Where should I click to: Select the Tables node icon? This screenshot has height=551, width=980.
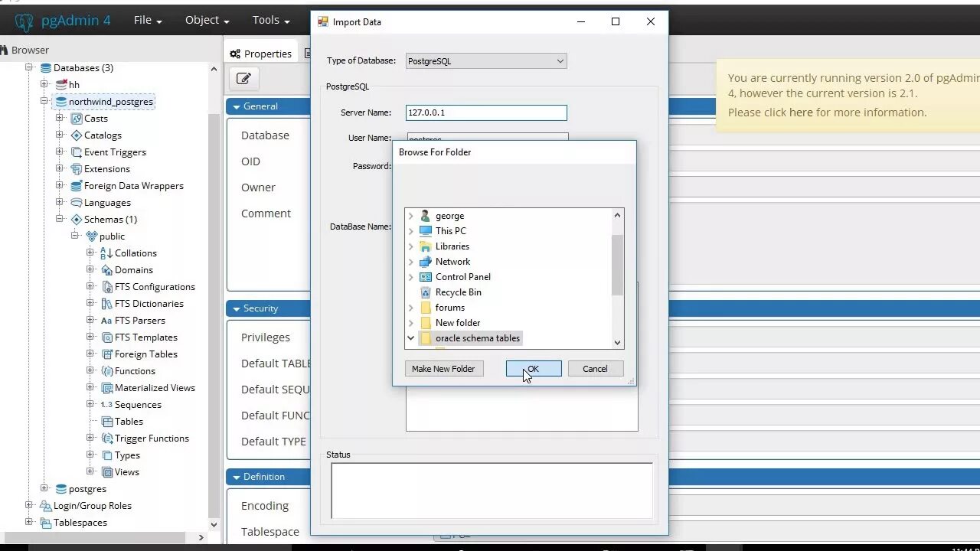click(x=106, y=422)
